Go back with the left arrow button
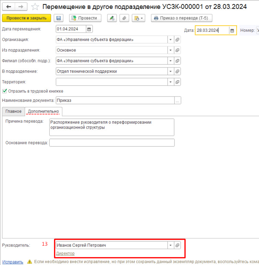The image size is (259, 265). pyautogui.click(x=8, y=7)
